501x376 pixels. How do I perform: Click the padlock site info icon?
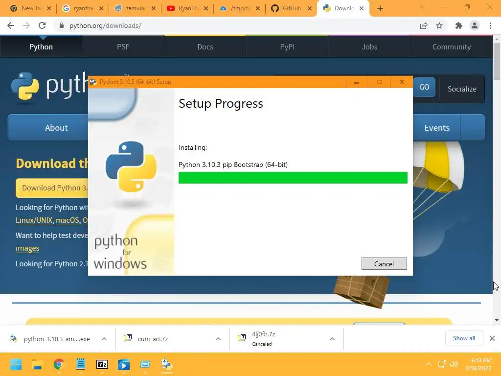pos(62,25)
